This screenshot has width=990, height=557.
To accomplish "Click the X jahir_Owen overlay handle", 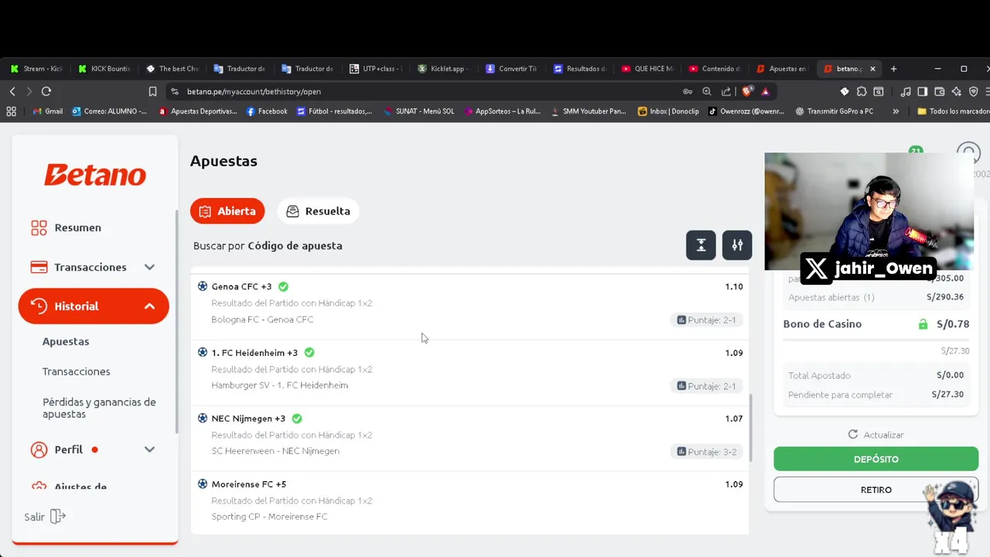I will (x=869, y=269).
